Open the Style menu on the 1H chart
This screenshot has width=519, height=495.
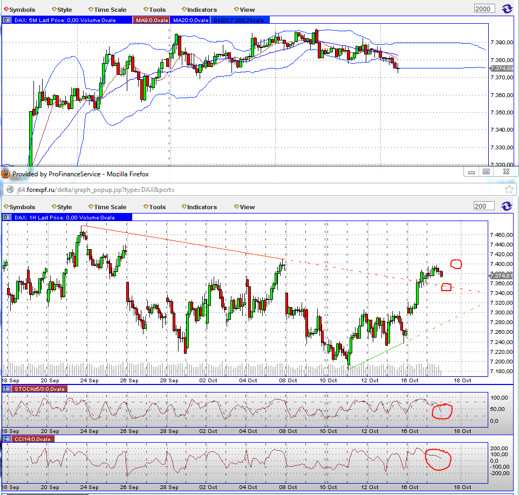[x=61, y=207]
